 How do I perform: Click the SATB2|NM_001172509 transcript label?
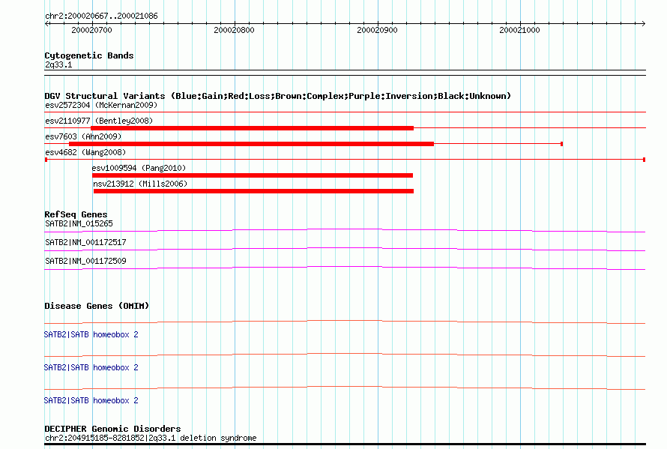click(86, 262)
